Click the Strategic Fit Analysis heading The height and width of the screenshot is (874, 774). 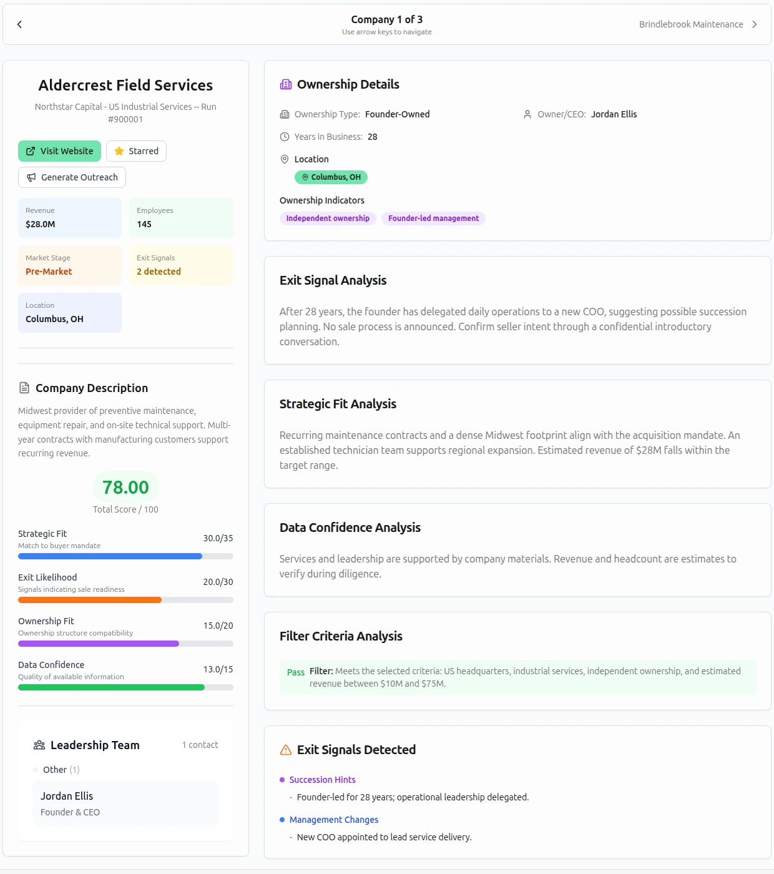point(338,404)
